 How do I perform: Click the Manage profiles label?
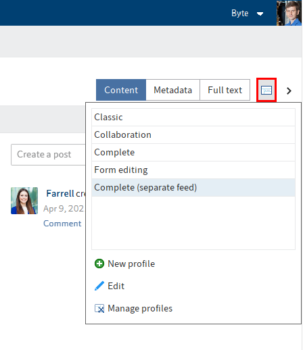140,308
